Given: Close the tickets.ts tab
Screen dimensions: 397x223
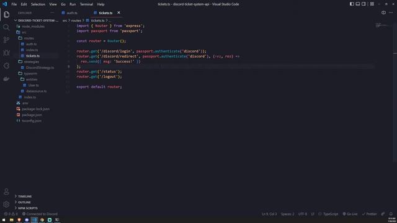Looking at the screenshot, I should coord(118,12).
